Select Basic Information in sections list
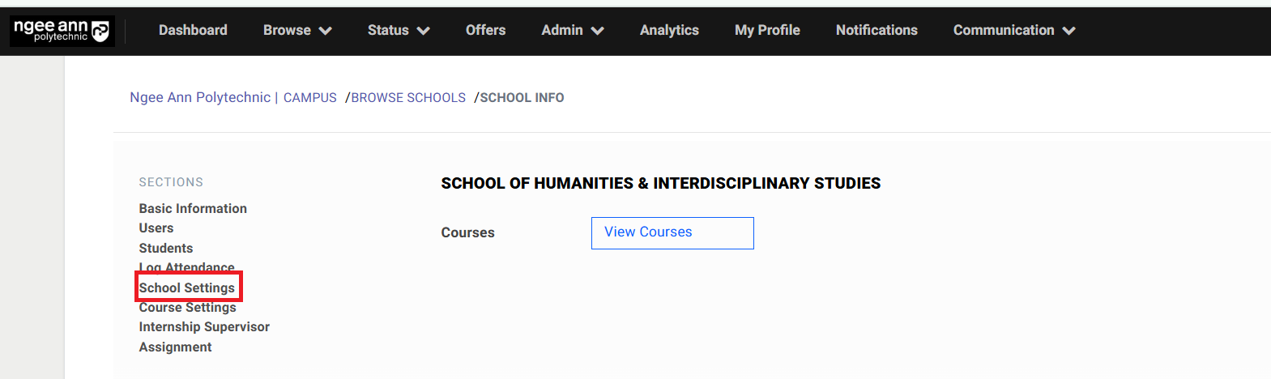The width and height of the screenshot is (1271, 379). 193,208
